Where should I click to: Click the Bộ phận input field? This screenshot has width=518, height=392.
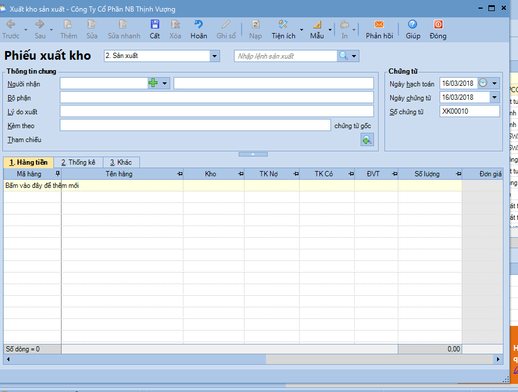point(217,97)
